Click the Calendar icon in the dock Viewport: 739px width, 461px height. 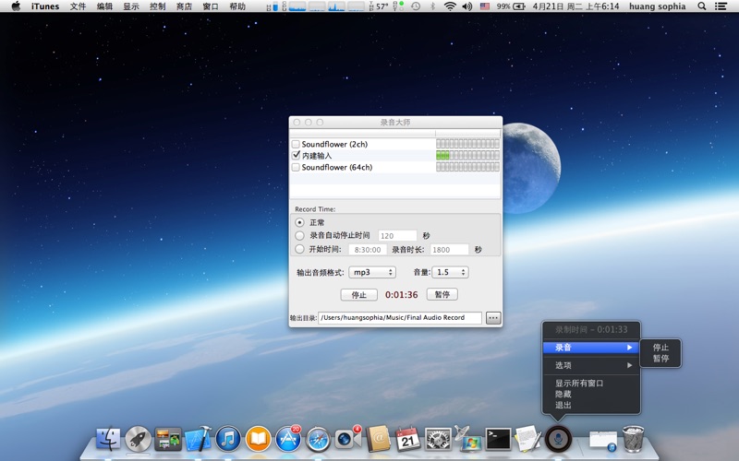click(x=408, y=439)
